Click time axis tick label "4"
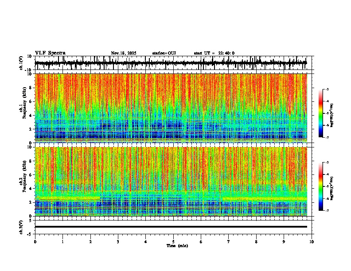This screenshot has height=271, width=351. click(x=146, y=242)
